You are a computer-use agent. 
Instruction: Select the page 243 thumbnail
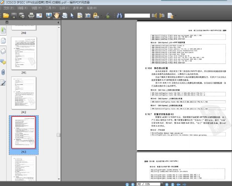24,132
